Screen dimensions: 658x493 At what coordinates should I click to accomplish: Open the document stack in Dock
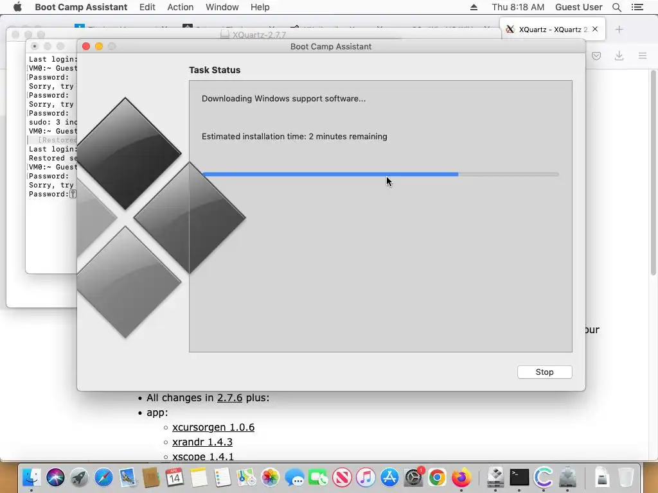pos(601,478)
